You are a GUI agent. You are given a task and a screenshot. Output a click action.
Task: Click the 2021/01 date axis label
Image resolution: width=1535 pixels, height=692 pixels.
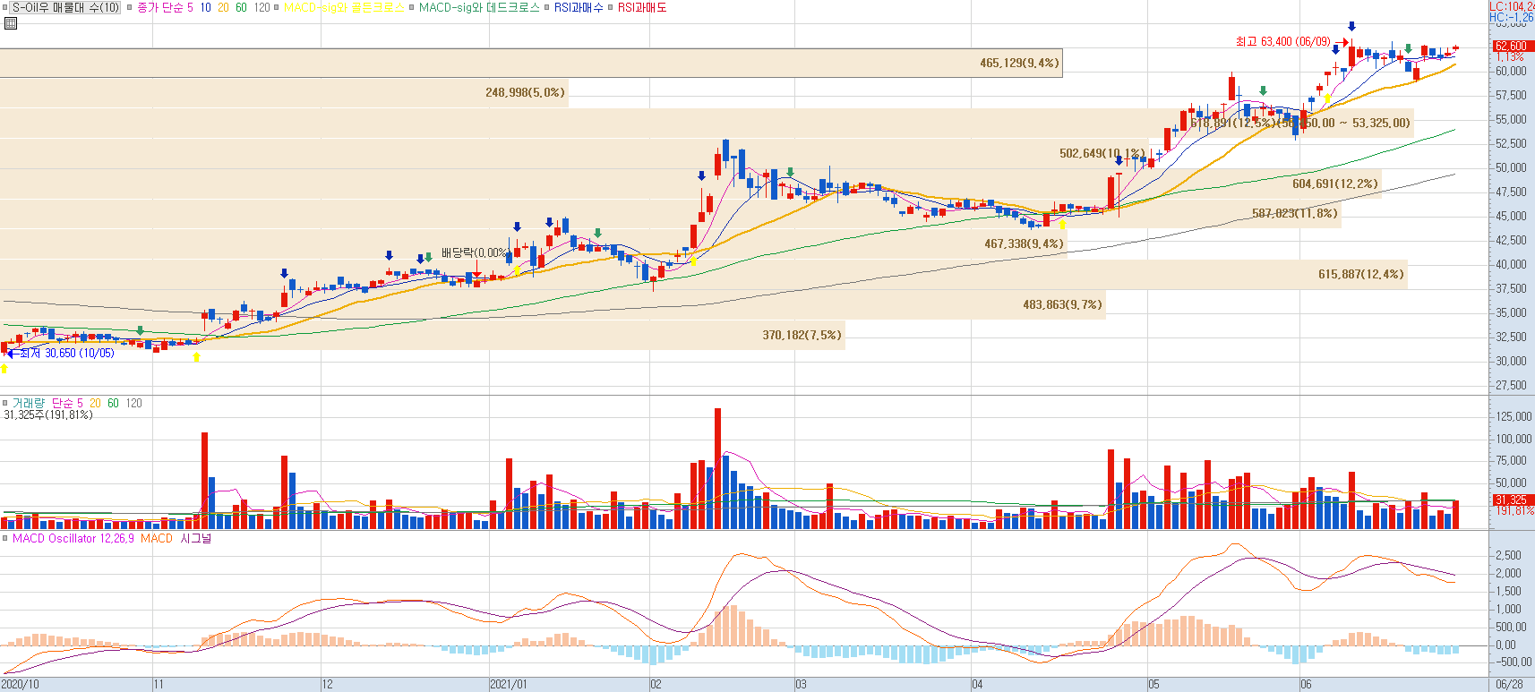click(x=509, y=684)
